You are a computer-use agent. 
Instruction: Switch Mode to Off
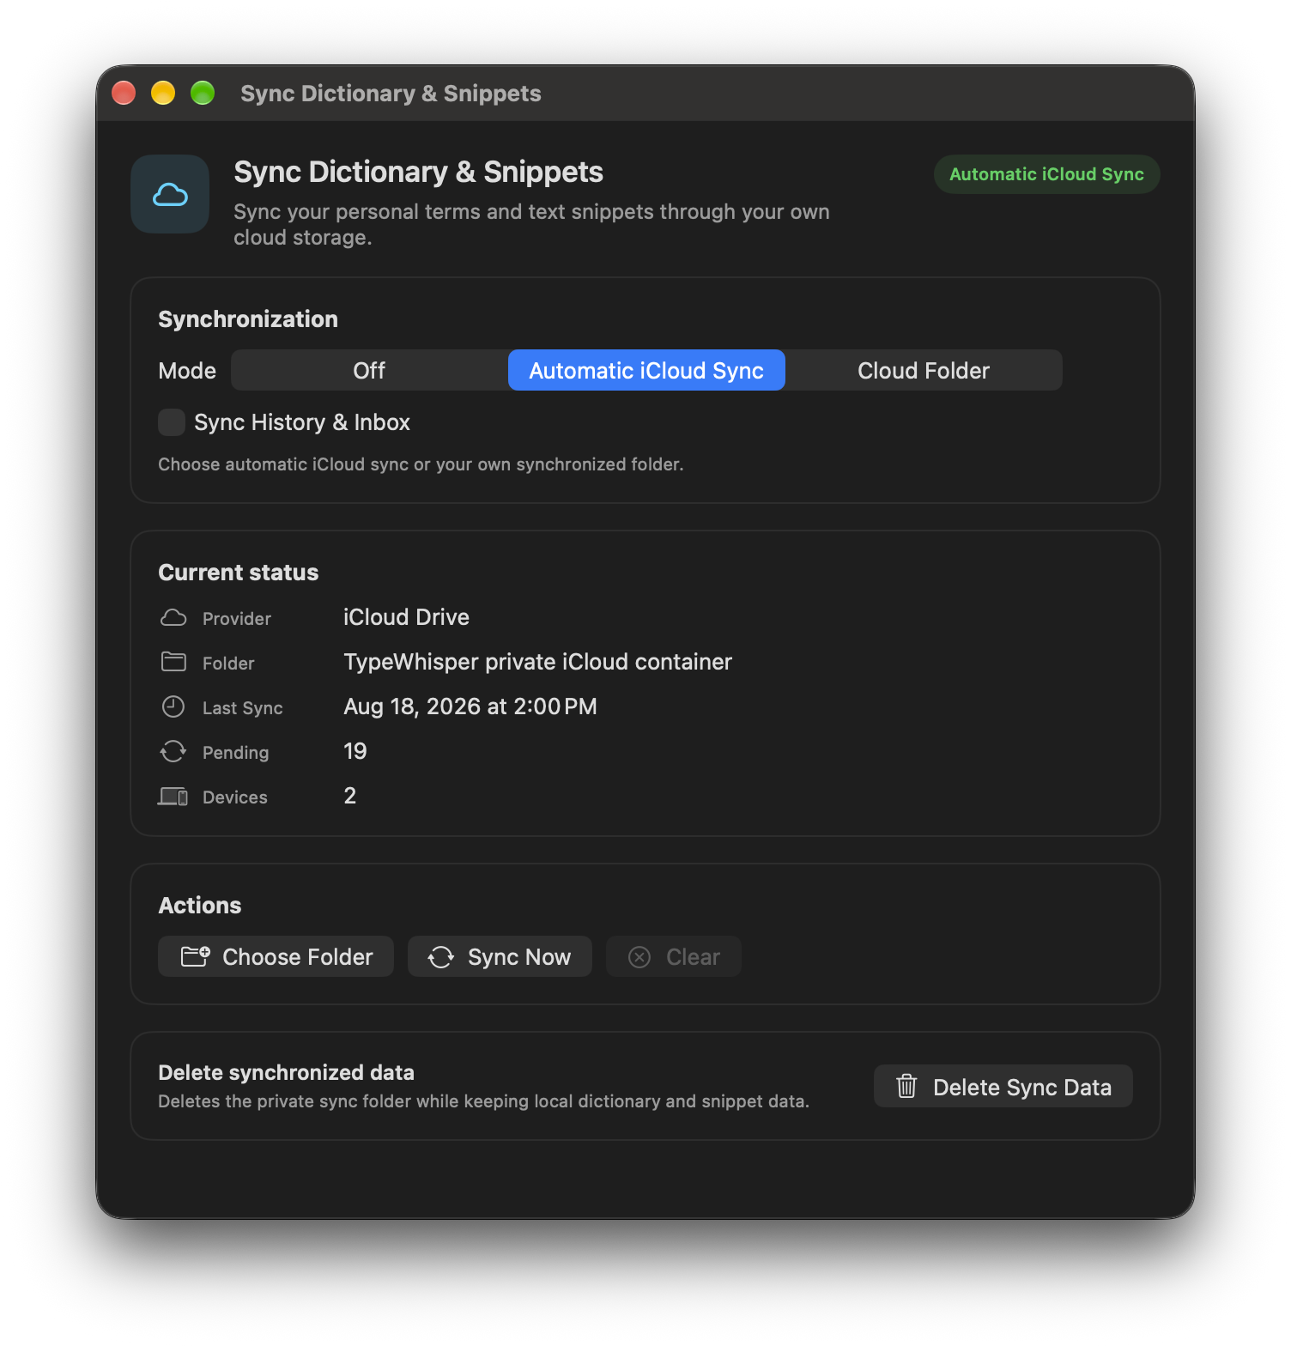point(369,370)
